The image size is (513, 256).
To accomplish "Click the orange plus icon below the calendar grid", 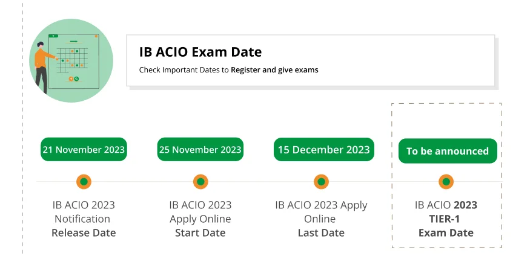I will click(71, 79).
